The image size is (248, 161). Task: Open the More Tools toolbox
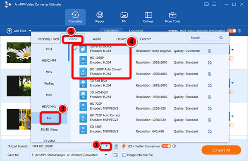click(x=172, y=17)
